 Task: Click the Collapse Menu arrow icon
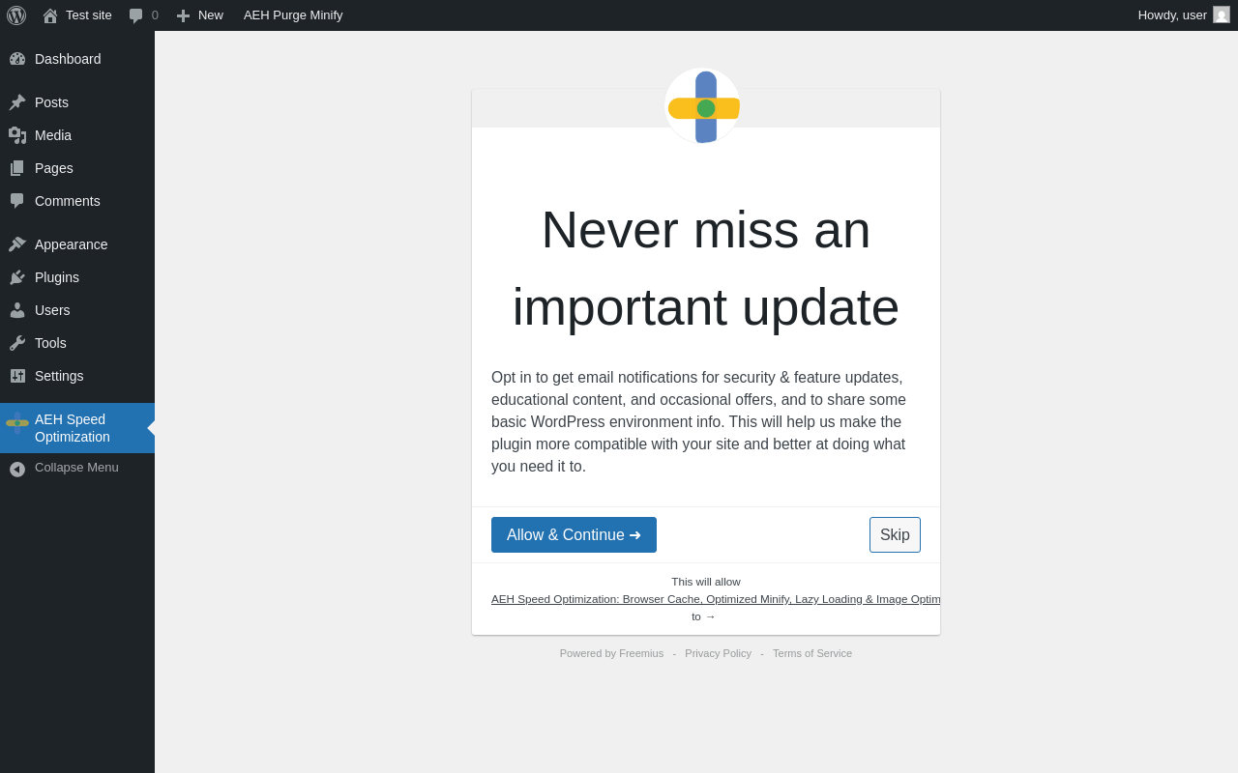click(x=17, y=470)
